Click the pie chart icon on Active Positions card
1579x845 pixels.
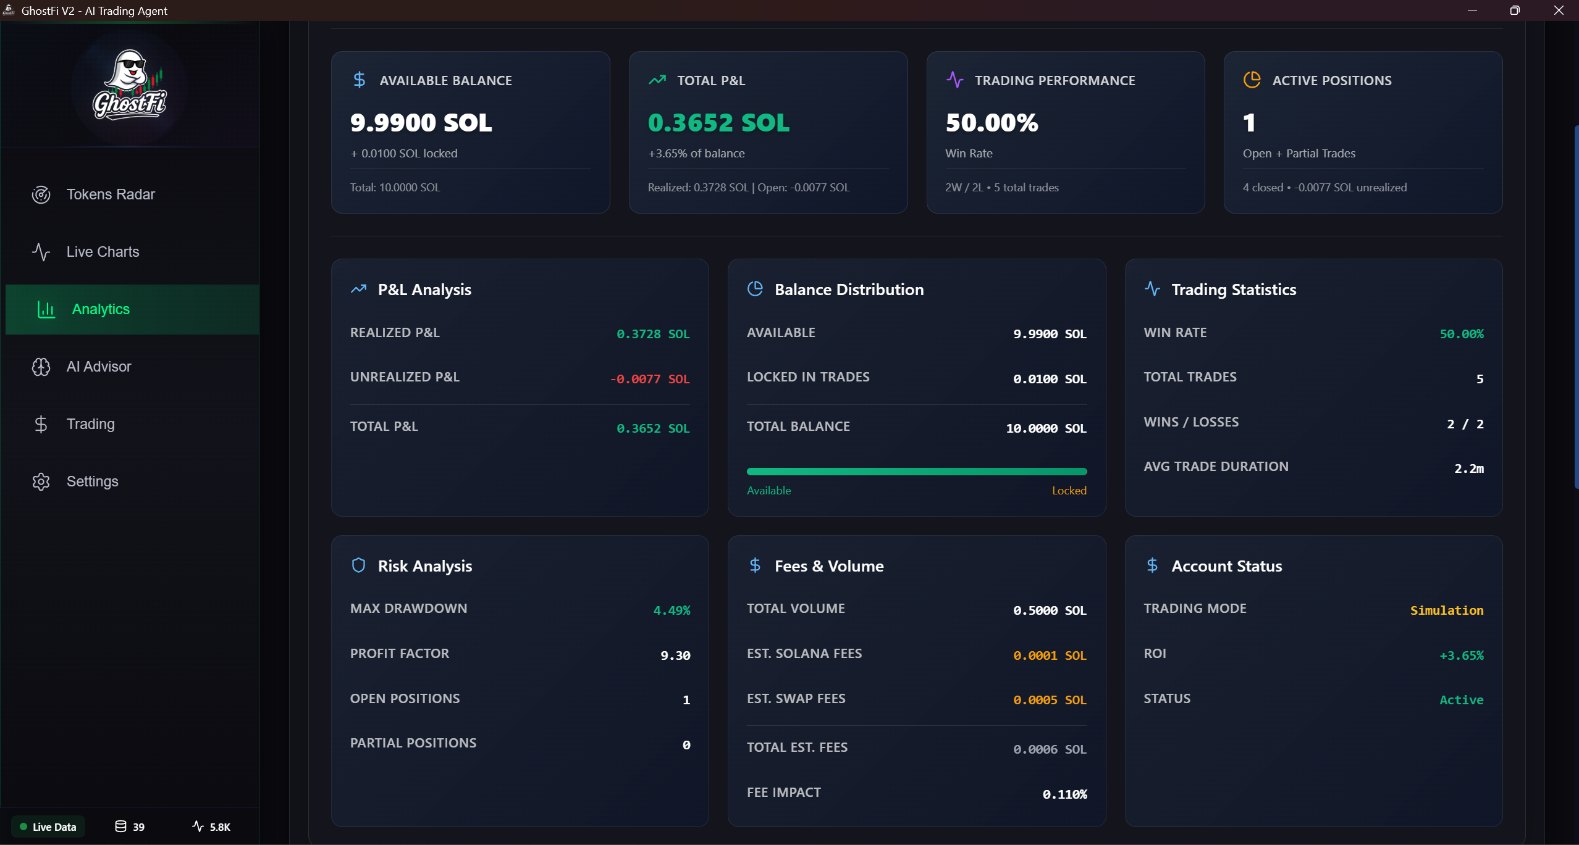(1252, 79)
